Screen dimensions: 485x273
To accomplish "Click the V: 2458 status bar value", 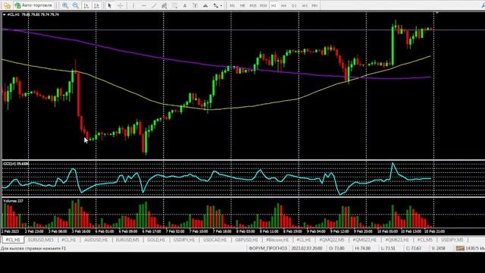I will 439,248.
